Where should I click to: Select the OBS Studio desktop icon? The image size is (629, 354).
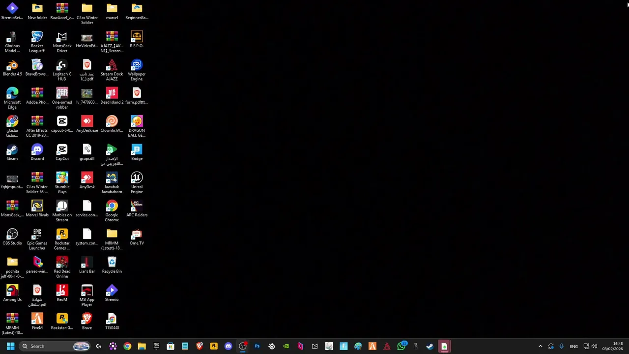coord(12,237)
